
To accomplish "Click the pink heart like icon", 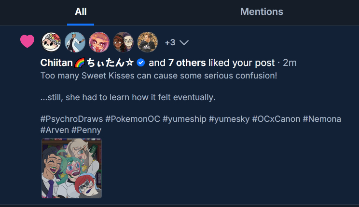I will coord(28,42).
